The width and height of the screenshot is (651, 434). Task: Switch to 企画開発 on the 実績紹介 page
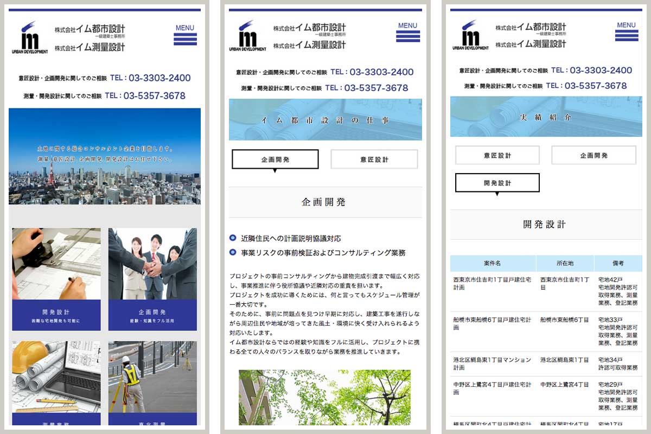point(593,155)
